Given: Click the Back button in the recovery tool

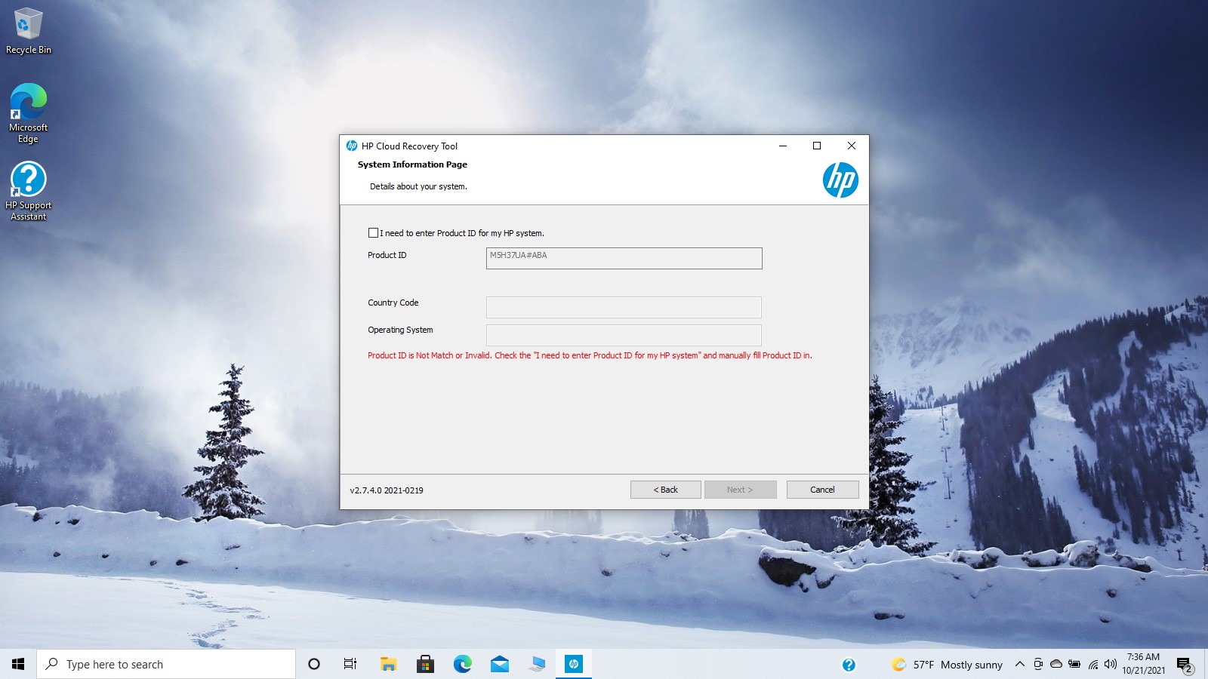Looking at the screenshot, I should click(665, 489).
